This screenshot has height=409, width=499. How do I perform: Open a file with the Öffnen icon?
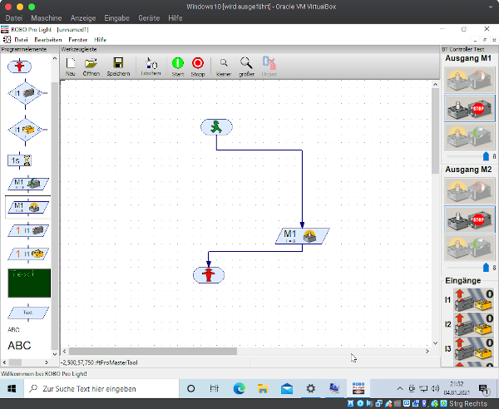point(91,67)
